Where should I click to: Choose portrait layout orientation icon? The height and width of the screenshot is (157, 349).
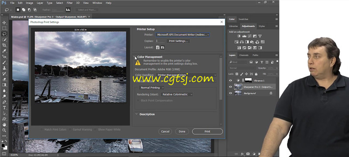coord(158,48)
